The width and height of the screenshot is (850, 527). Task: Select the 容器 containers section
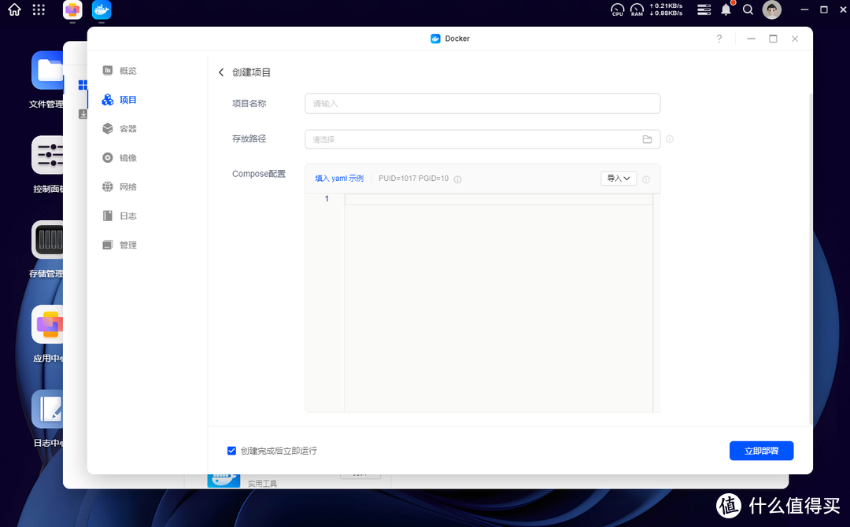125,128
